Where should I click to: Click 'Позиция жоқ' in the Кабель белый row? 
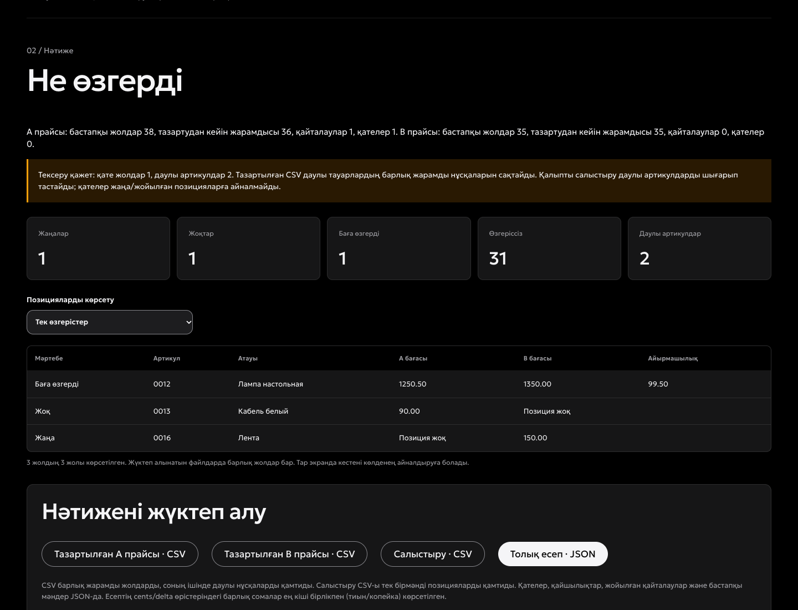coord(547,411)
